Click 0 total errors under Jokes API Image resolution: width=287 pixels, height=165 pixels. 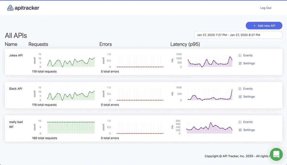pyautogui.click(x=110, y=71)
